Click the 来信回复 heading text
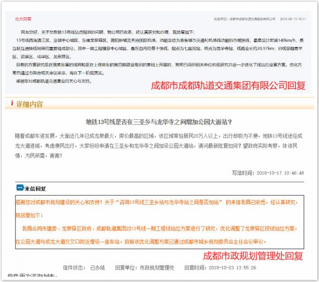 (x=35, y=189)
